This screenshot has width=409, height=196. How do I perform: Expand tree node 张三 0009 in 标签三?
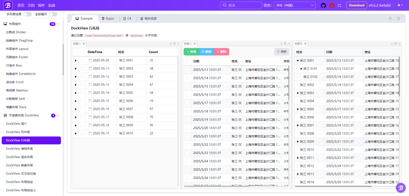pyautogui.click(x=298, y=141)
